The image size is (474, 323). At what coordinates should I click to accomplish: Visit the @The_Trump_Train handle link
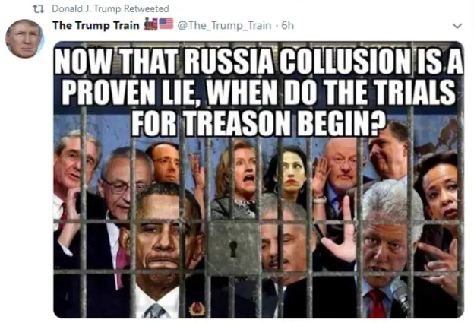pyautogui.click(x=224, y=25)
